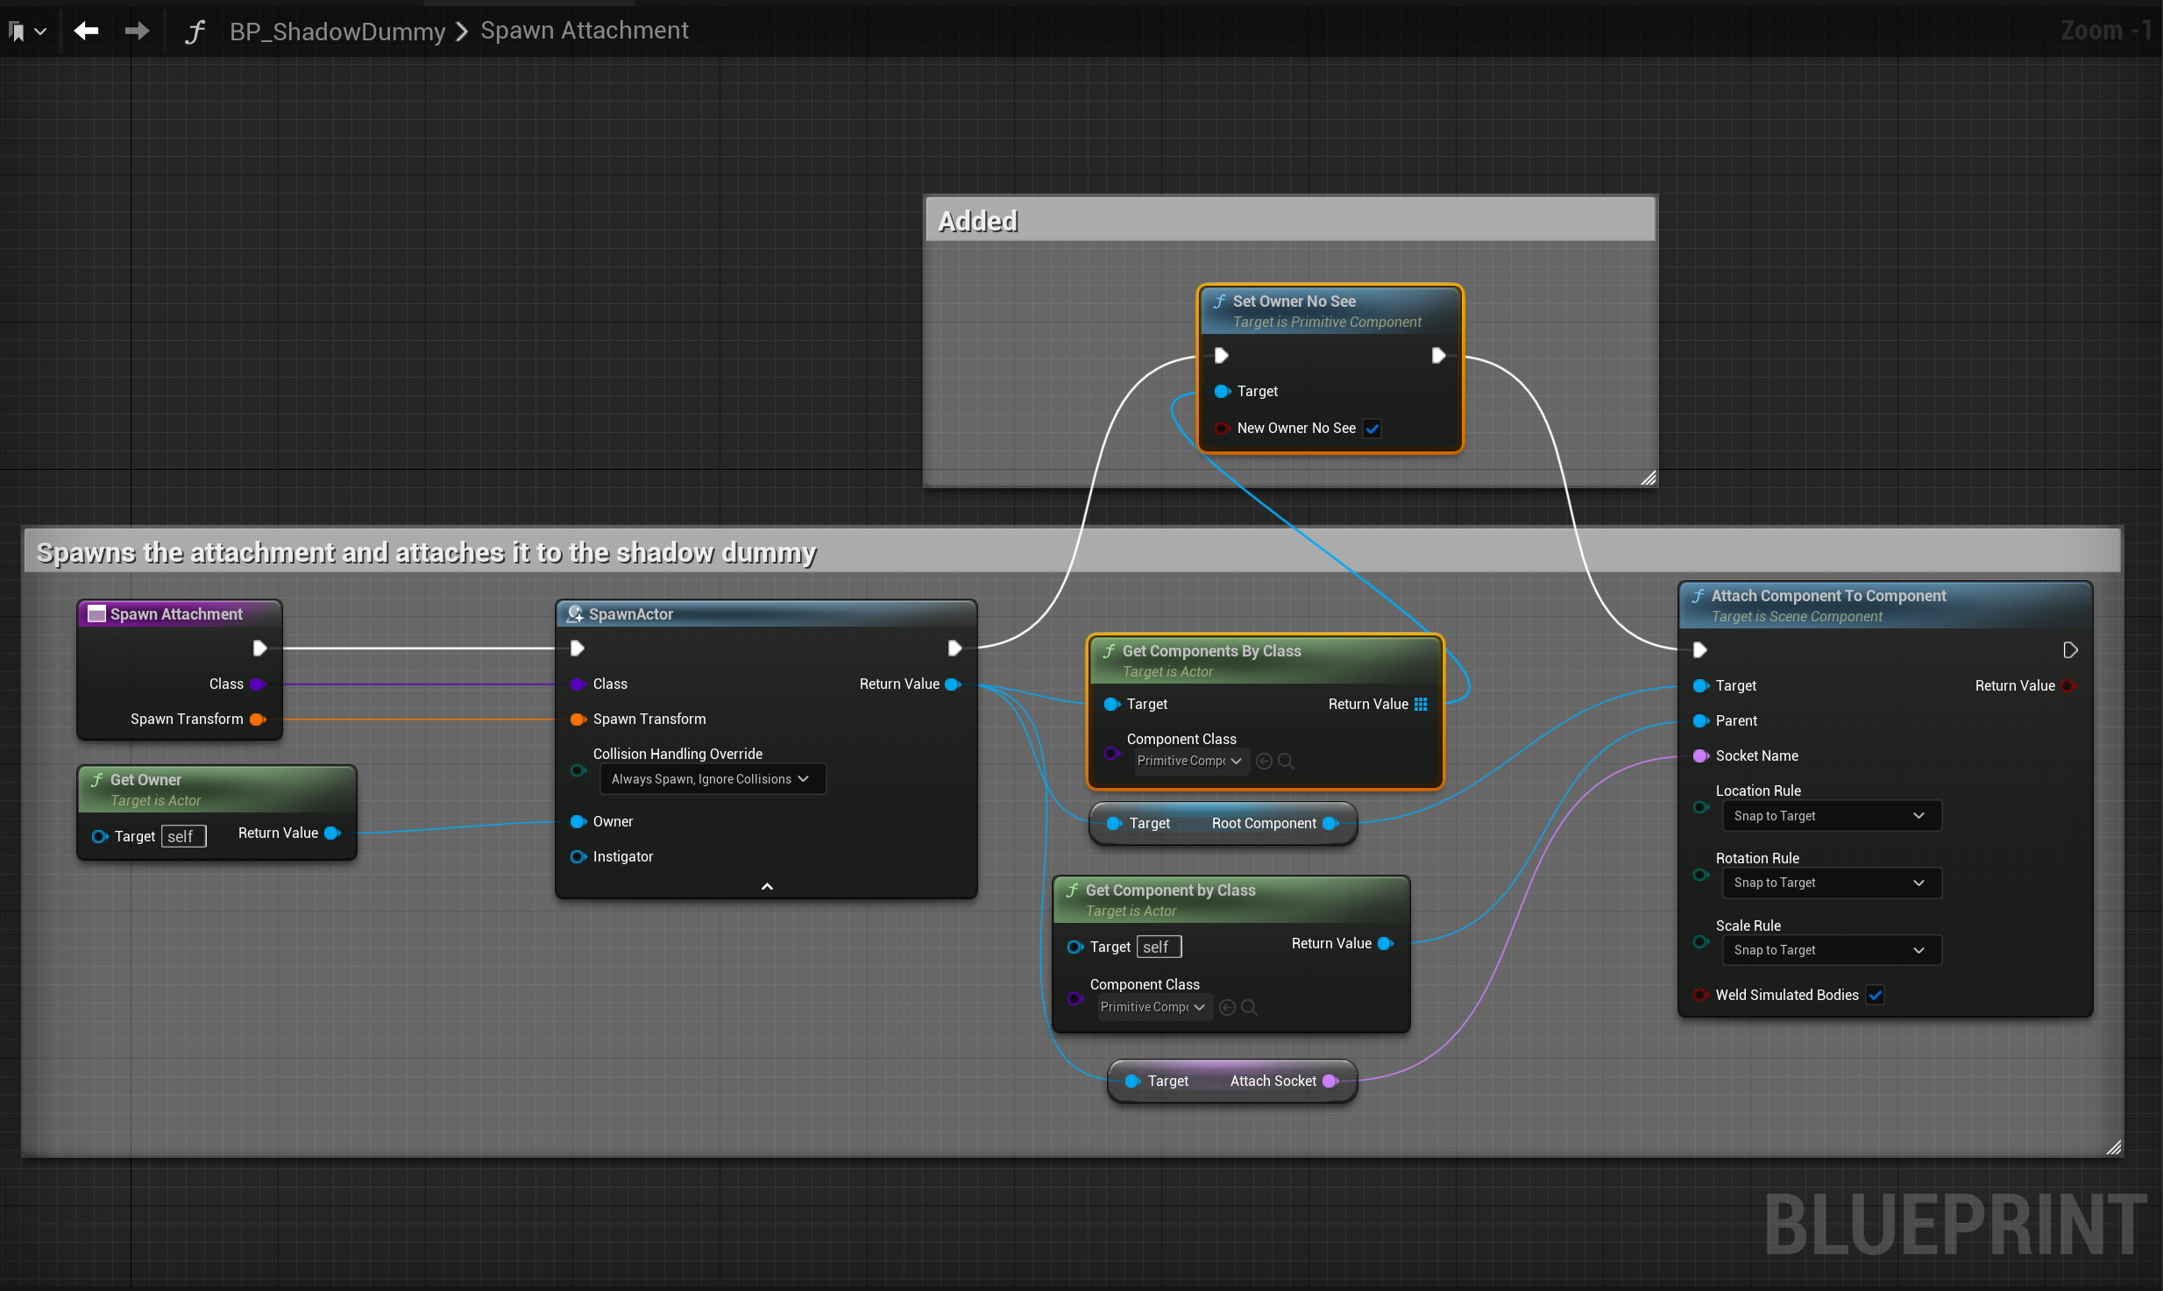Click the Added comment box header
2163x1291 pixels.
(x=1290, y=221)
